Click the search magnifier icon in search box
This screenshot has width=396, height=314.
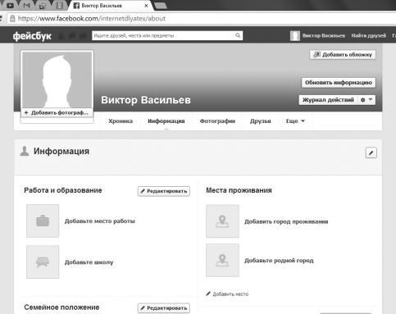(x=238, y=35)
